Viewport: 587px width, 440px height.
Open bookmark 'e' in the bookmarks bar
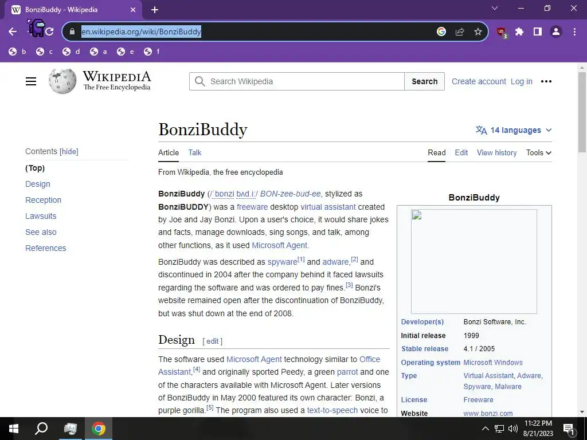click(126, 52)
